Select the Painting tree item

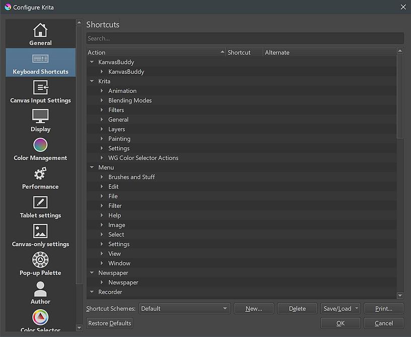click(x=119, y=139)
